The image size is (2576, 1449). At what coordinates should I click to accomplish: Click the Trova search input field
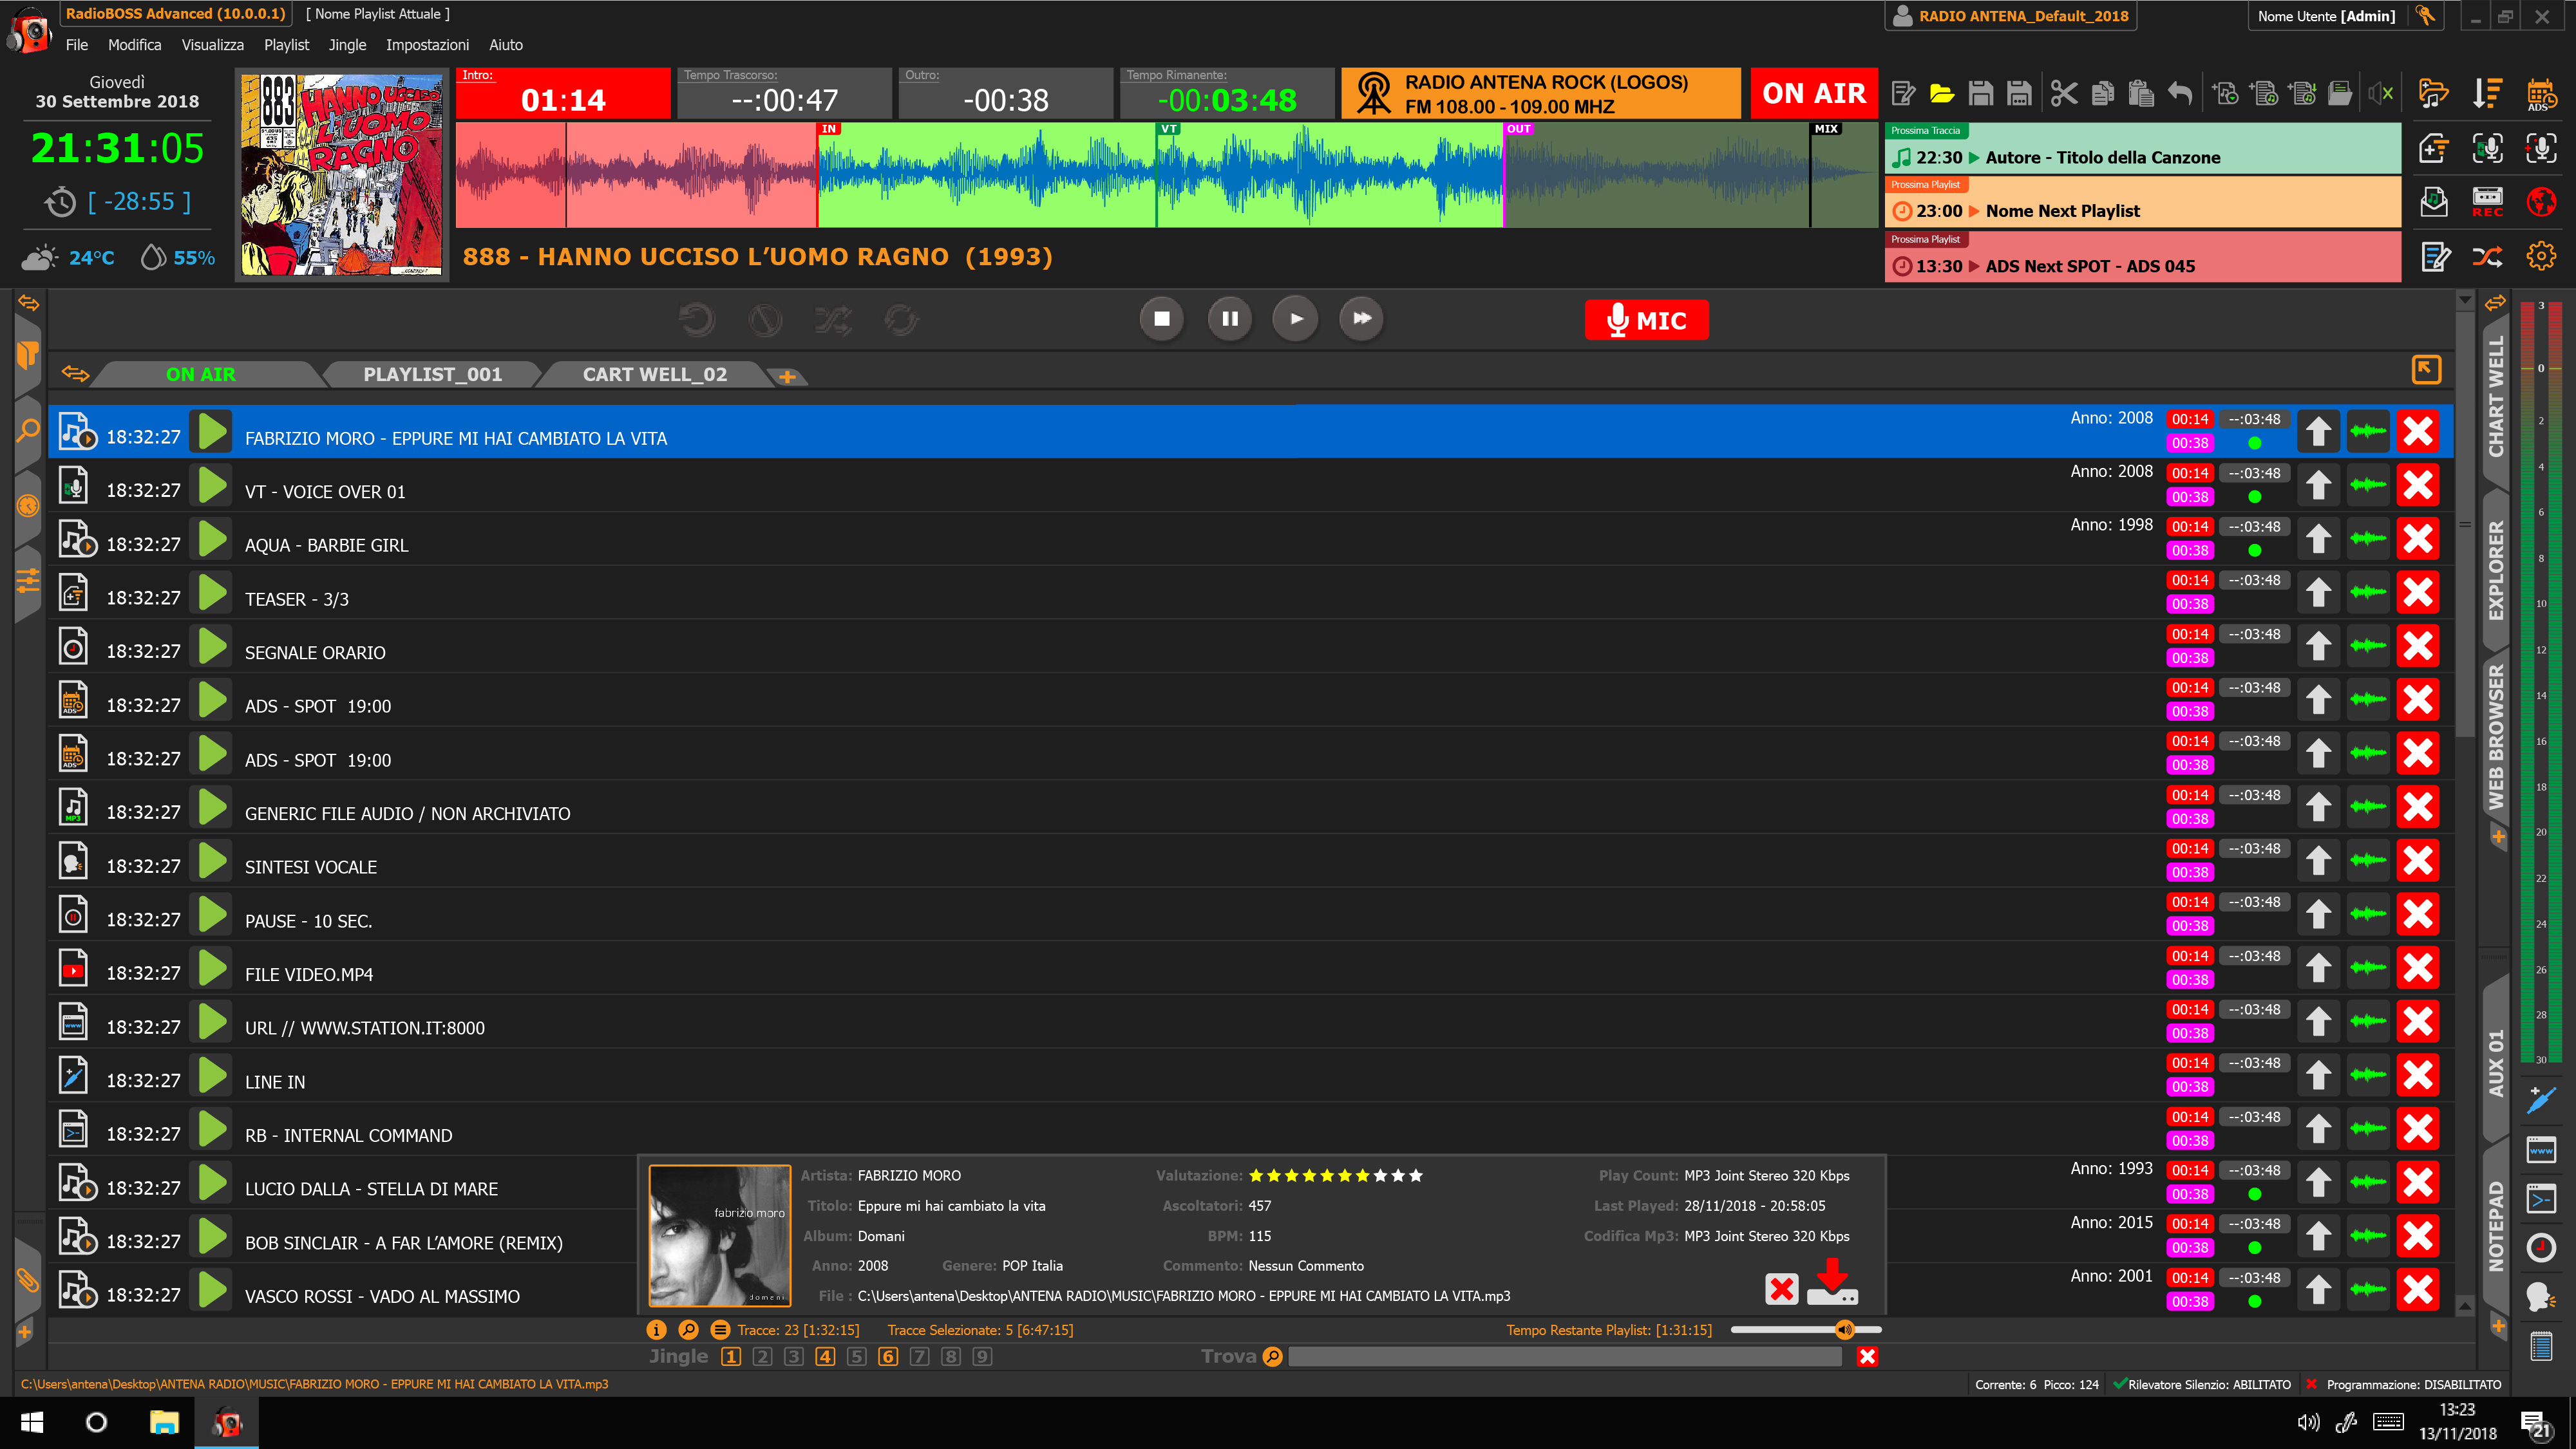1564,1356
